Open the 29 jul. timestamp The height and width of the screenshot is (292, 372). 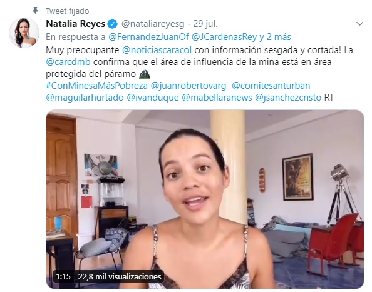click(205, 24)
